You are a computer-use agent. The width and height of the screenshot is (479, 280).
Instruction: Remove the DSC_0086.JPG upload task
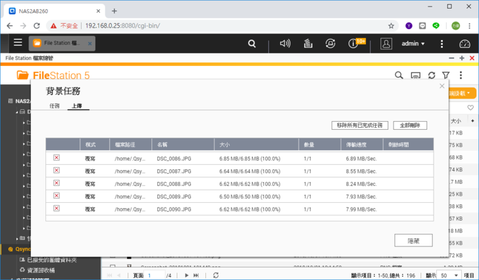click(x=57, y=158)
